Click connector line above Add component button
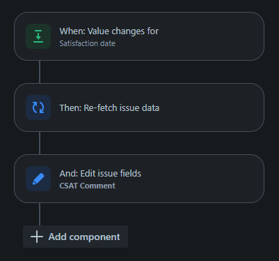The height and width of the screenshot is (261, 279). [40, 214]
